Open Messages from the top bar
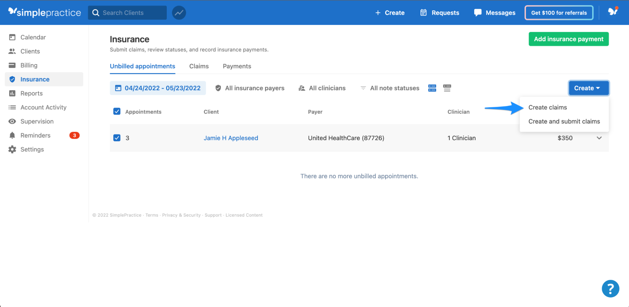629x307 pixels. point(494,13)
